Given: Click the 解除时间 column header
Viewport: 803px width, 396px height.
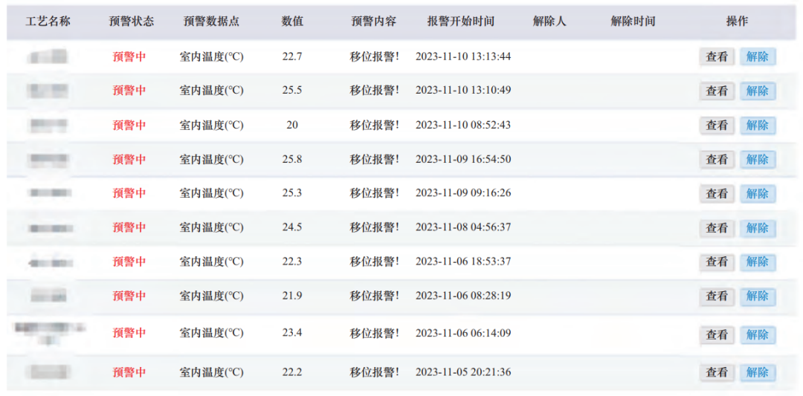Looking at the screenshot, I should coord(633,21).
